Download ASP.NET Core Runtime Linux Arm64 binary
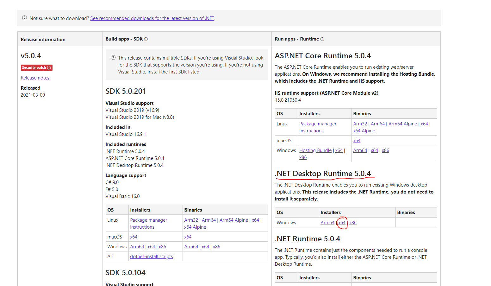Viewport: 491px width, 286px height. [378, 124]
